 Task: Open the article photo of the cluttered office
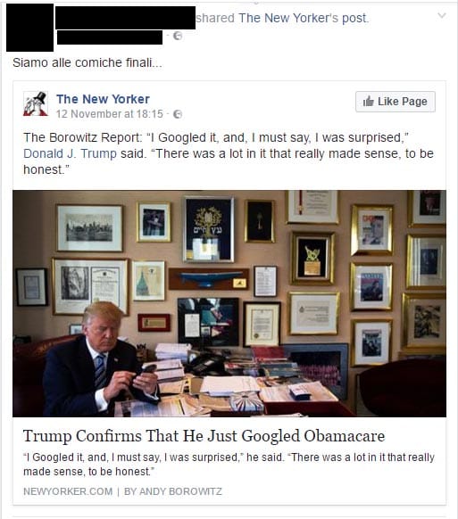click(229, 303)
